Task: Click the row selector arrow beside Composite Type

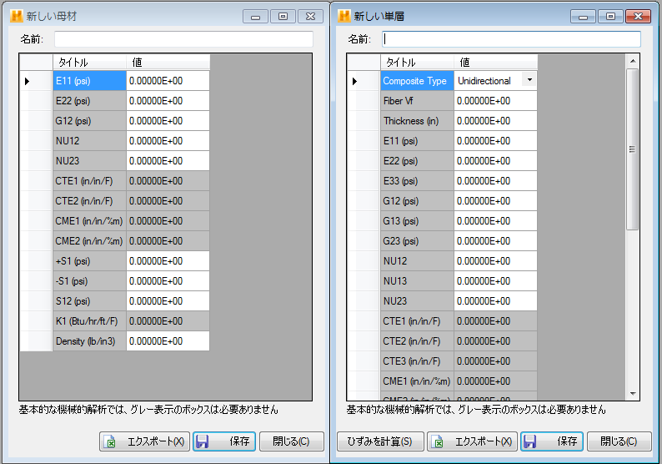Action: click(x=354, y=81)
